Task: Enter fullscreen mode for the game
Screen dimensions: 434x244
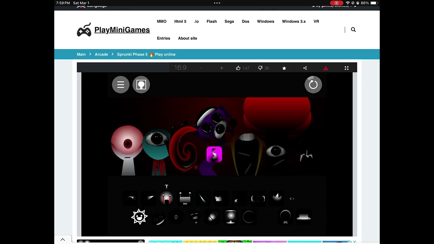Action: 347,68
